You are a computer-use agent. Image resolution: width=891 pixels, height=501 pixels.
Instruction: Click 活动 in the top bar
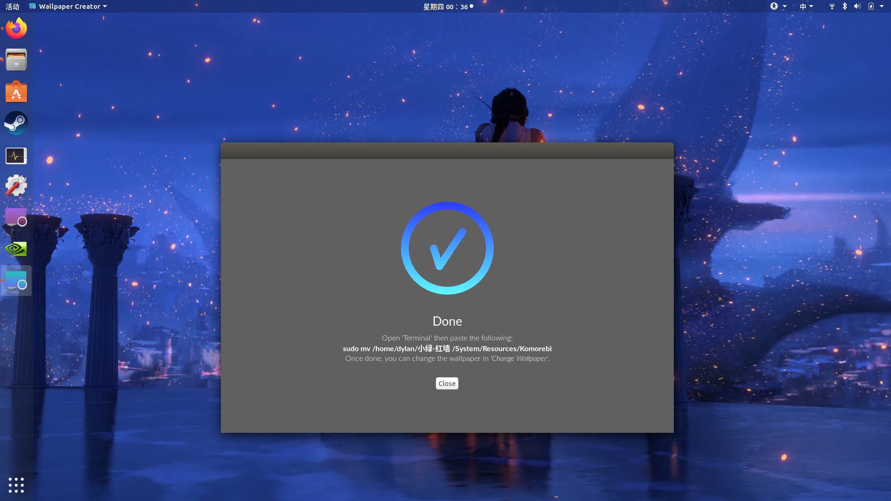12,6
